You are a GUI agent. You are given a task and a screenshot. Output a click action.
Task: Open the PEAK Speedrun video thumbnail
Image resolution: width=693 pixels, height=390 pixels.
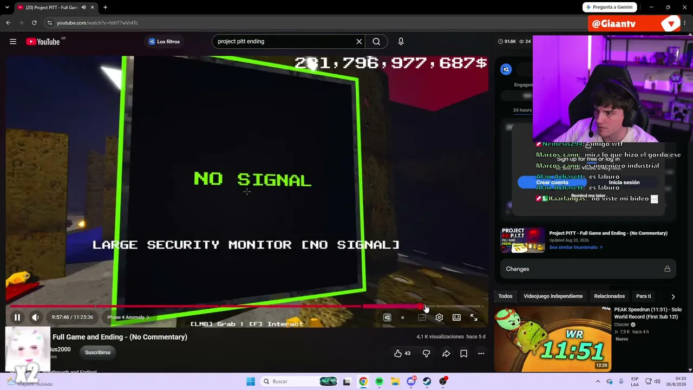pyautogui.click(x=552, y=339)
